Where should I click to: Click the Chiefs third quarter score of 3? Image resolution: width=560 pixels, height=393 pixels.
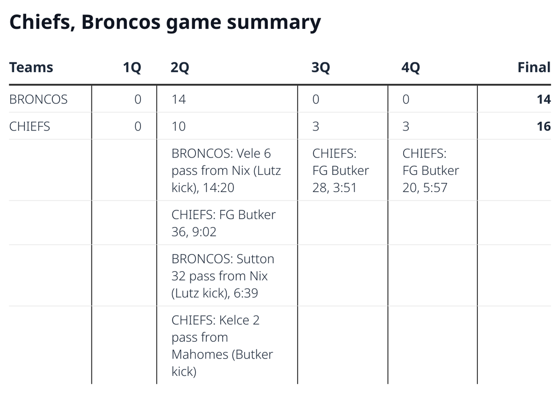click(x=315, y=126)
